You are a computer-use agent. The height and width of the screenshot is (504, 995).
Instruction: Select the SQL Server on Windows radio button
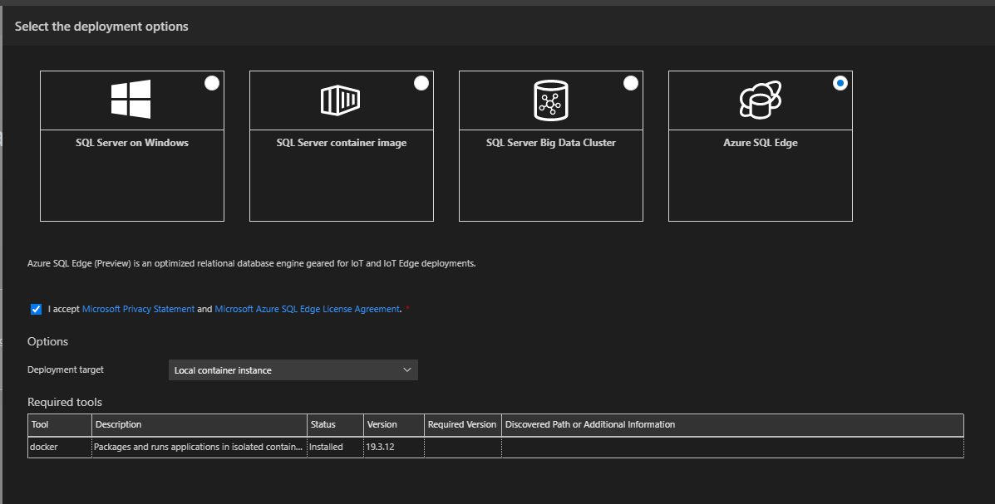tap(211, 82)
